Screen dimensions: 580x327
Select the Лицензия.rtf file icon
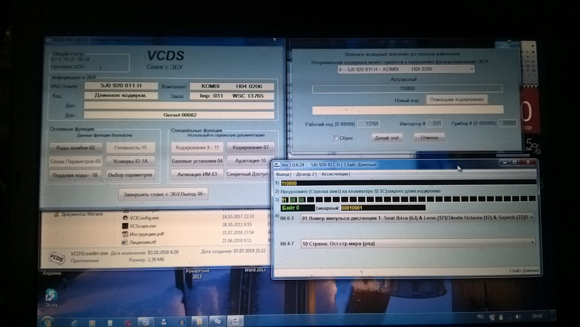[x=125, y=242]
